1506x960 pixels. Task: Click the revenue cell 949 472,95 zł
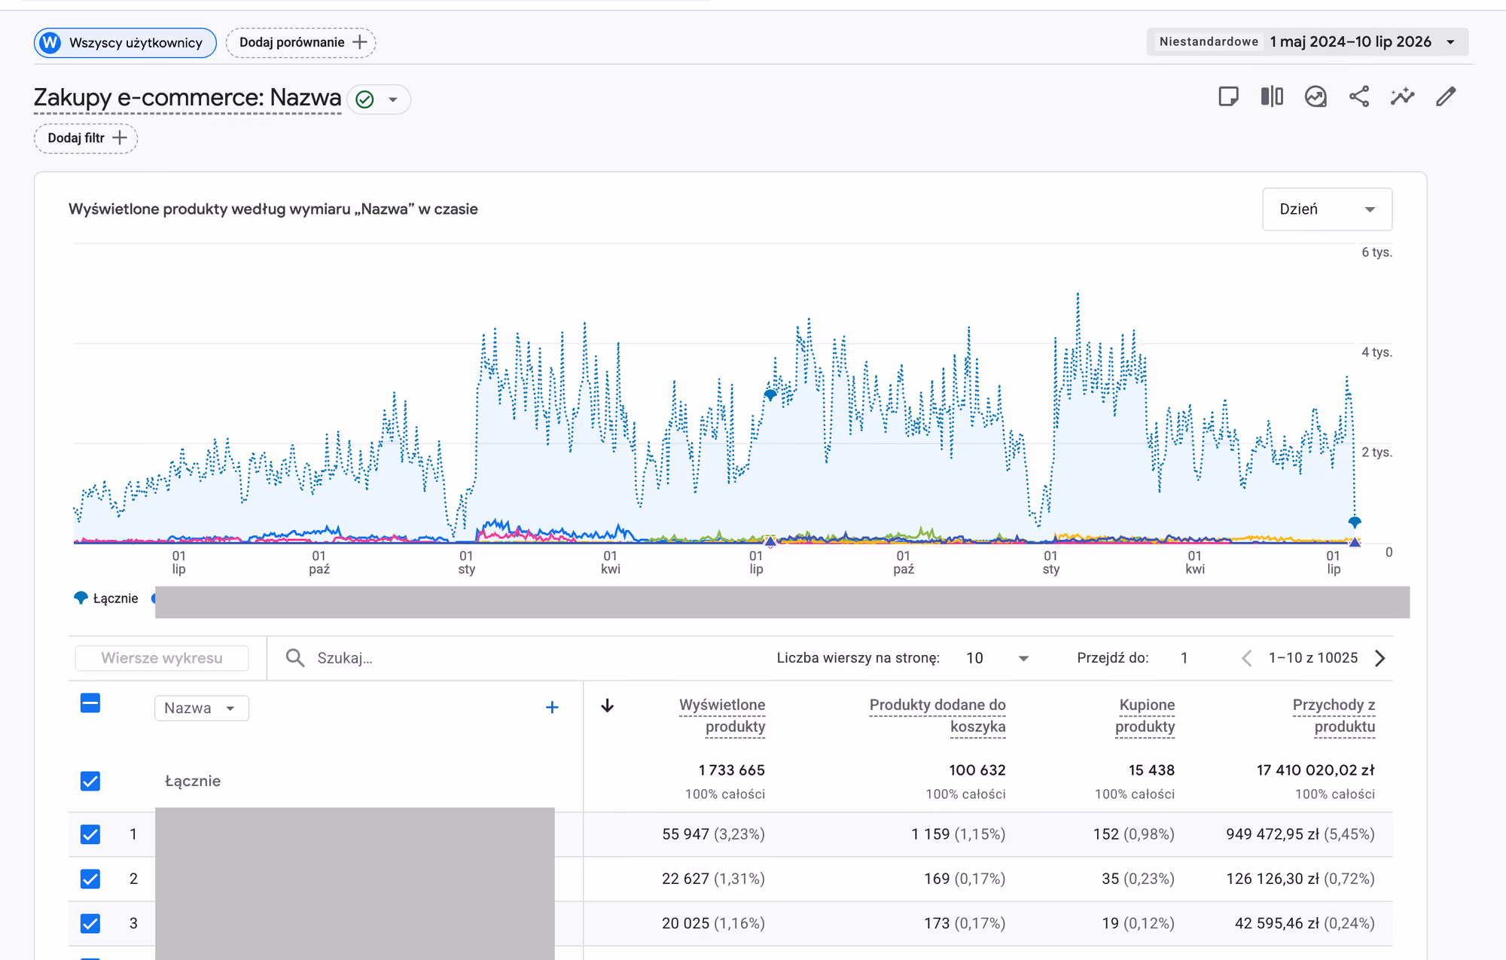pyautogui.click(x=1300, y=834)
